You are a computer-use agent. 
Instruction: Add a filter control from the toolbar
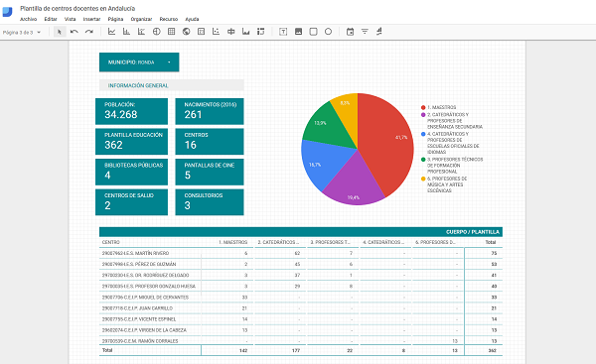point(365,32)
